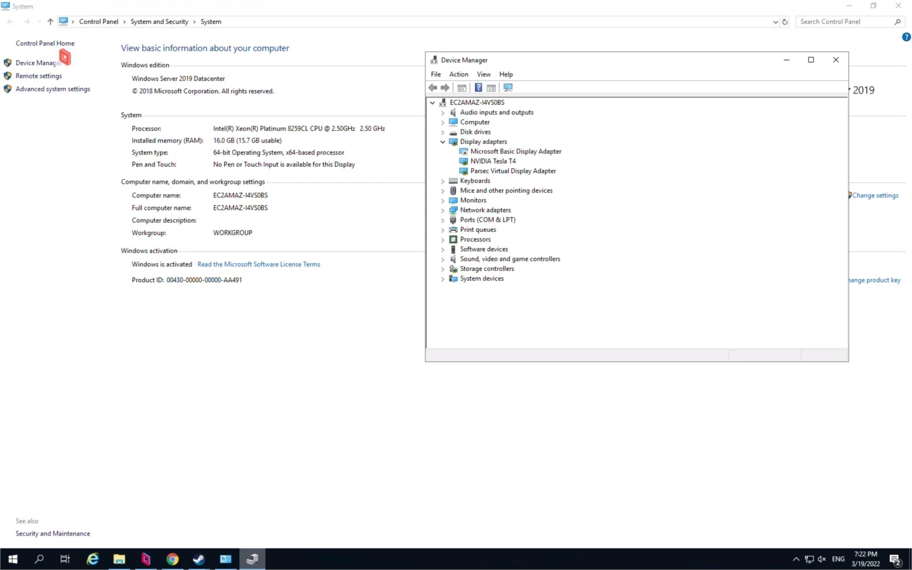Click Control Panel in the breadcrumb
This screenshot has width=912, height=570.
tap(99, 21)
